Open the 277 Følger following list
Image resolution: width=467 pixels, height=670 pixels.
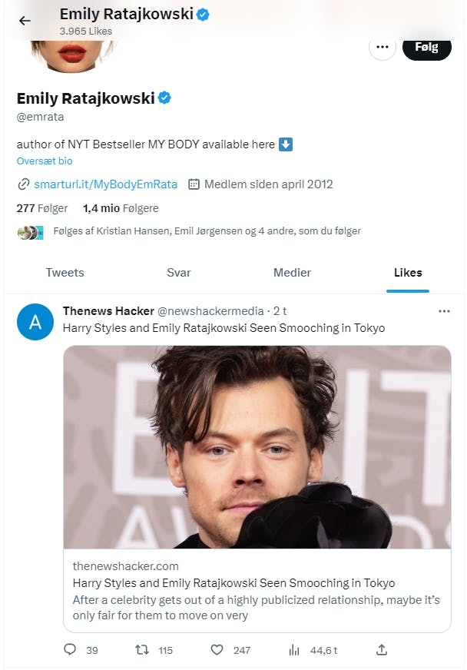coord(42,208)
